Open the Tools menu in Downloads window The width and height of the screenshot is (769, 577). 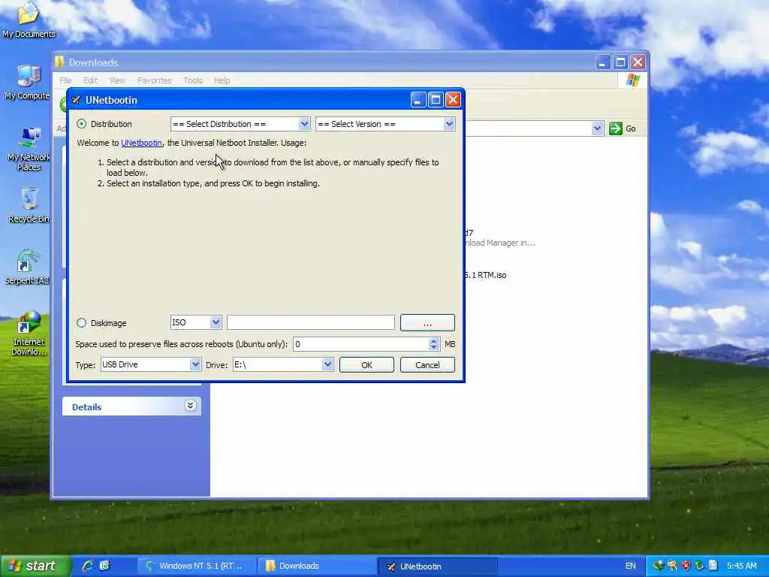point(193,80)
